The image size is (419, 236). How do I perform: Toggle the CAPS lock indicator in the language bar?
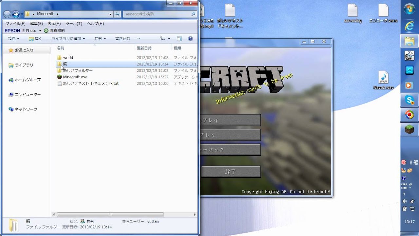pos(404,185)
